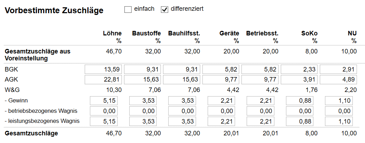Click the Gewinn Löhne input field
The height and width of the screenshot is (143, 365).
tap(104, 101)
